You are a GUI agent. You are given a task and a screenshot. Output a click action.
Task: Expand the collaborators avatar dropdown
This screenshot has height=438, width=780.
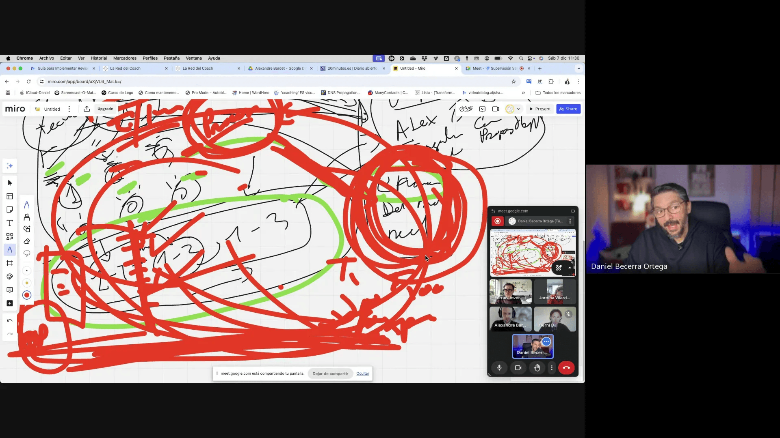pos(518,109)
